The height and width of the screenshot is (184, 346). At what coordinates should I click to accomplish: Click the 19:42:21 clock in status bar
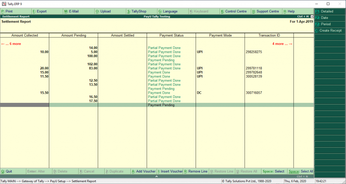(321, 181)
